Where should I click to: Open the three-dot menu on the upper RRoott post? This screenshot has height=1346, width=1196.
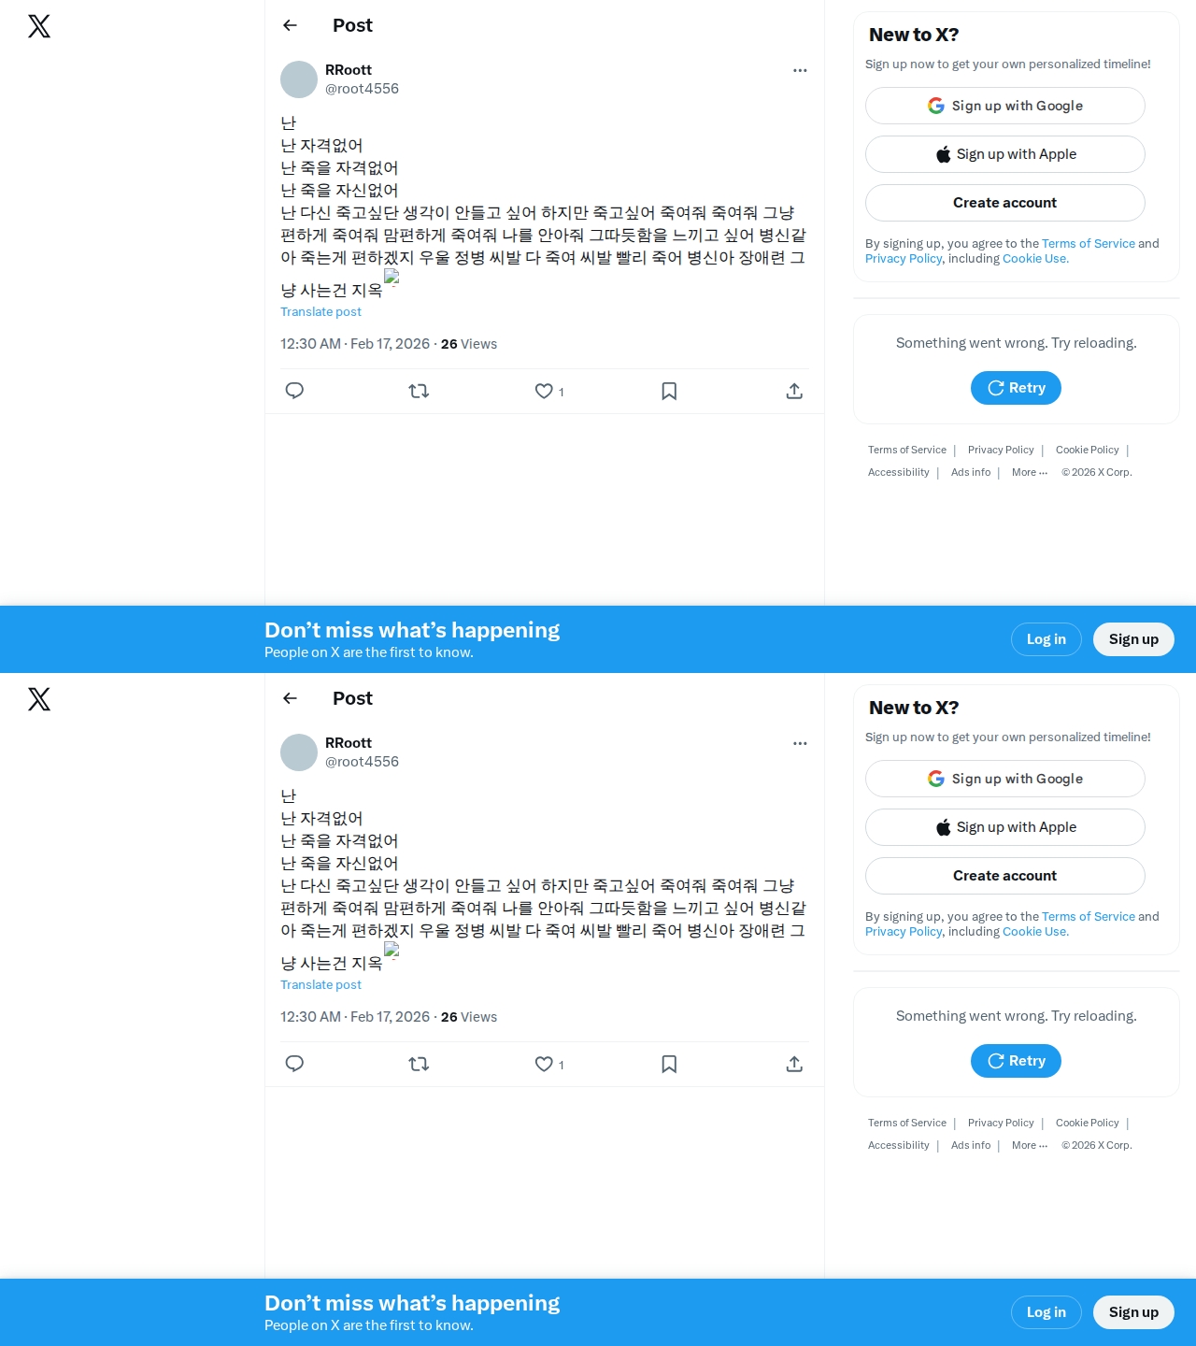(x=800, y=70)
